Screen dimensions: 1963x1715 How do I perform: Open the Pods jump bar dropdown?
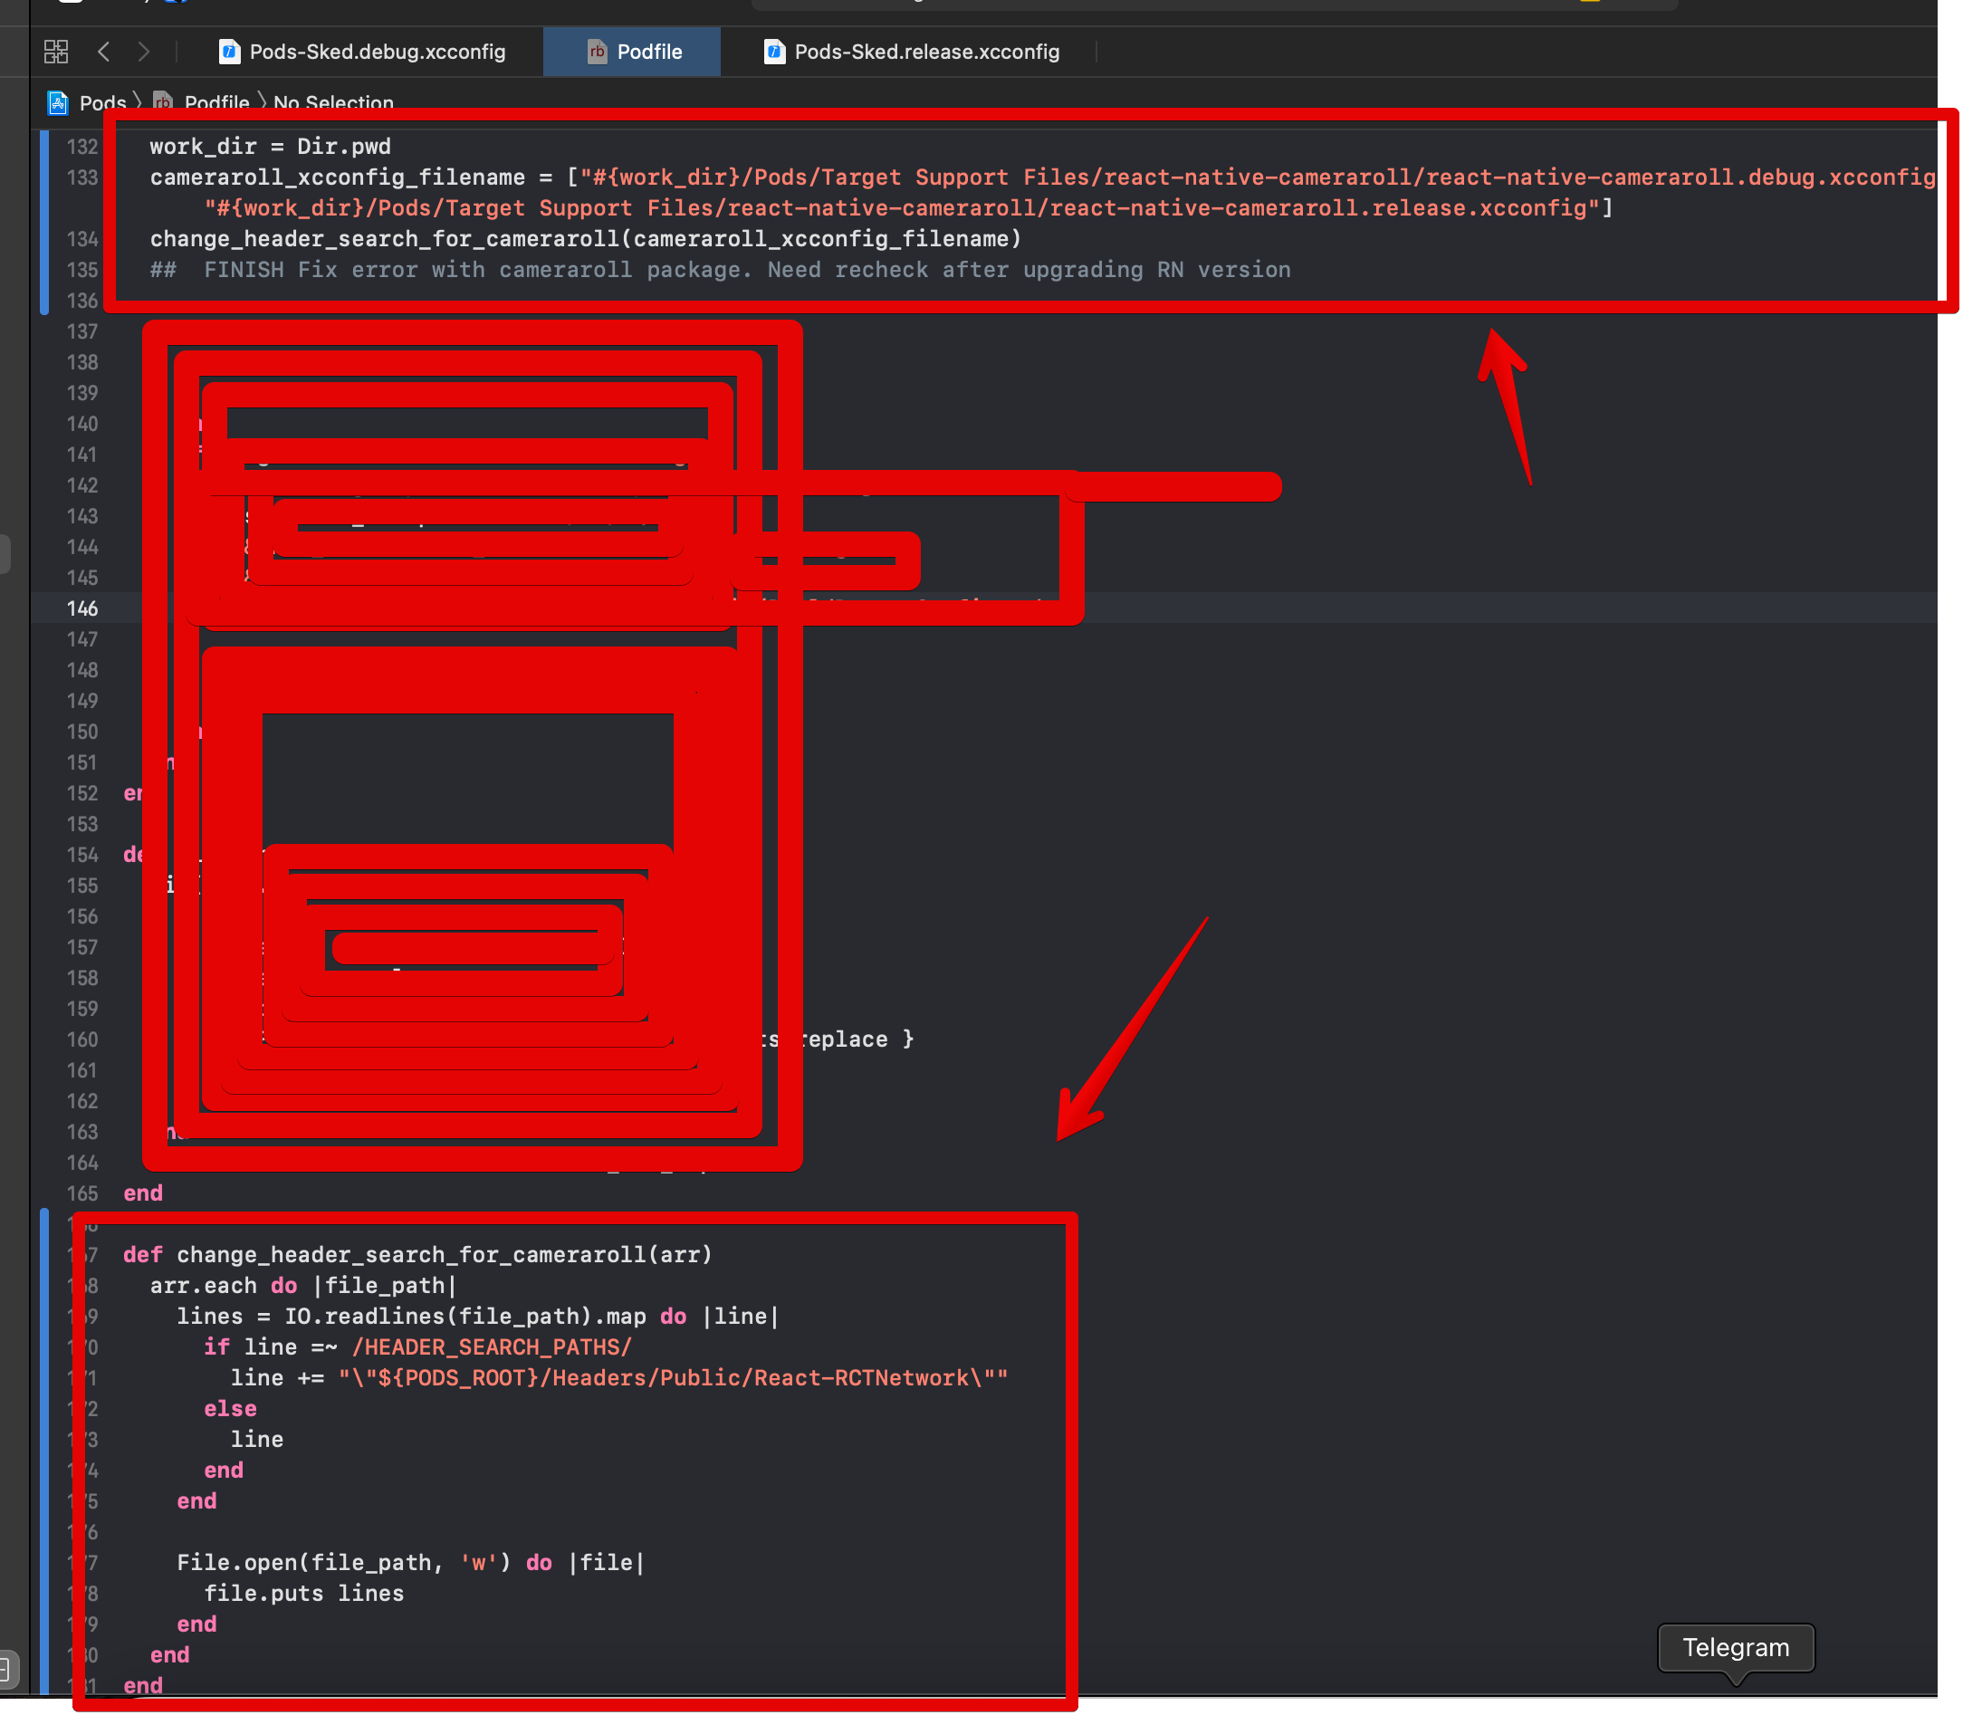[103, 102]
